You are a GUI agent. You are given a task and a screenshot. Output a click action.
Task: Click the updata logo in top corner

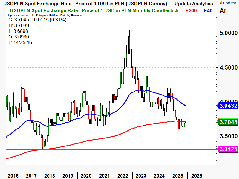click(227, 3)
